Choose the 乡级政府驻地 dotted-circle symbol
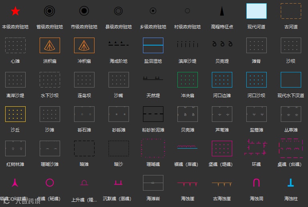This screenshot has width=308, height=207. click(153, 11)
